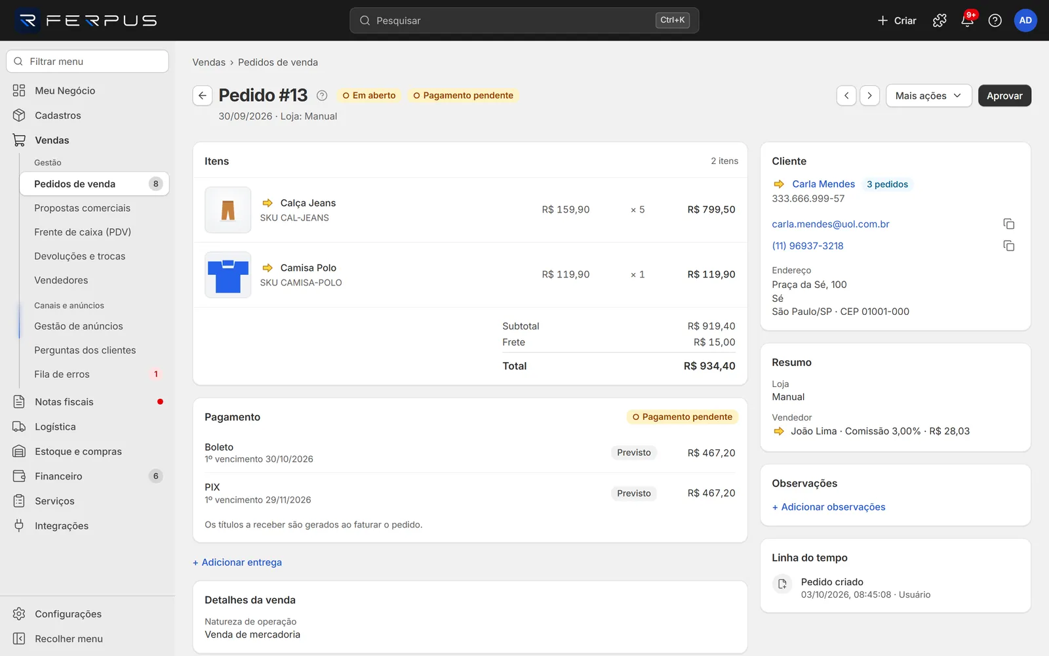Click the Aprovar button
This screenshot has width=1049, height=656.
tap(1004, 96)
